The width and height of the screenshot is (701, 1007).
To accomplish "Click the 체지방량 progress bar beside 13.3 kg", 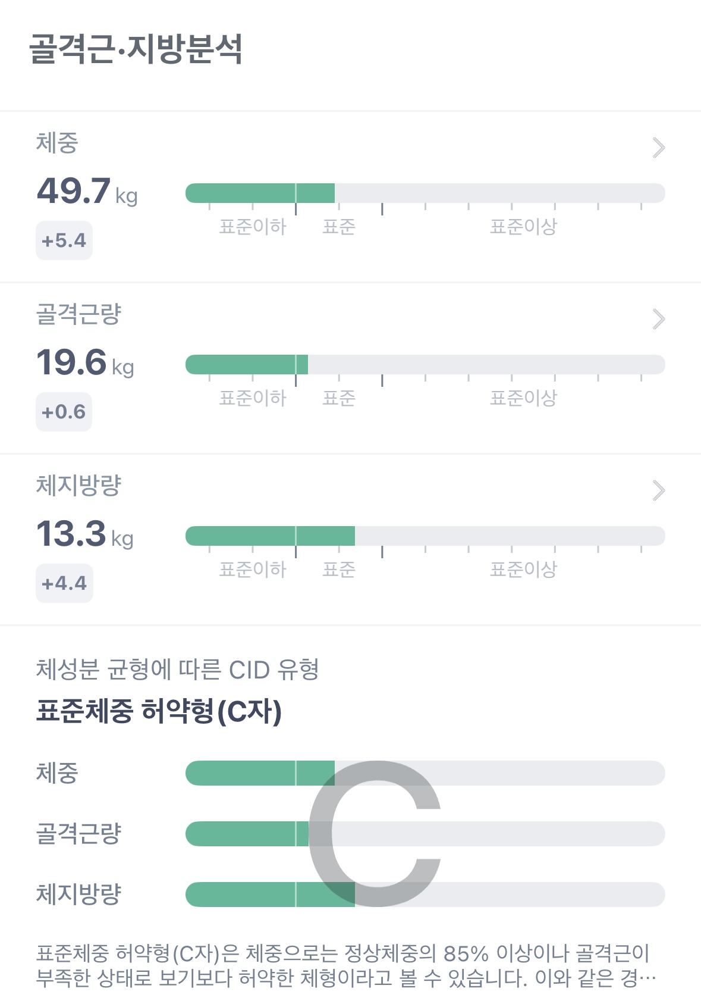I will (x=425, y=536).
